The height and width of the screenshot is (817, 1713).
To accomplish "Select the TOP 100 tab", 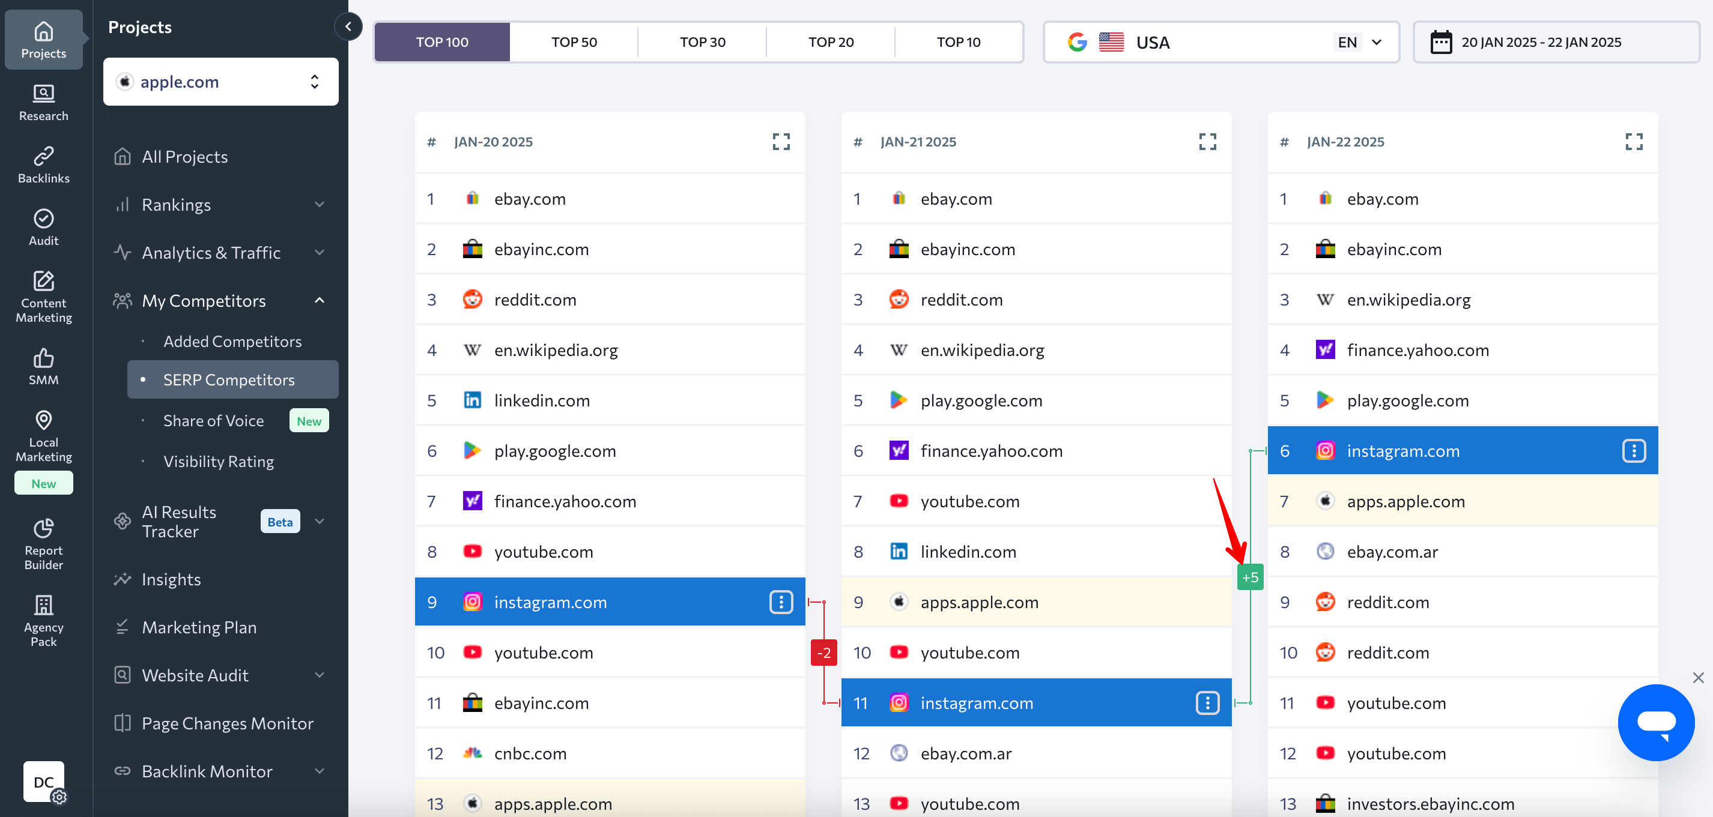I will [x=443, y=41].
